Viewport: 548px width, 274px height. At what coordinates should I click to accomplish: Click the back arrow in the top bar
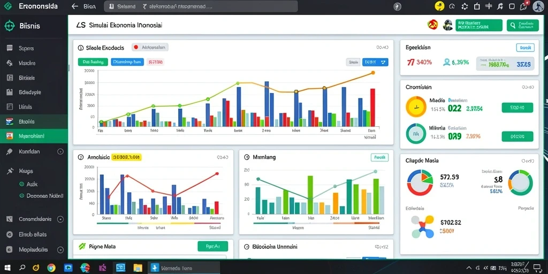pos(74,6)
